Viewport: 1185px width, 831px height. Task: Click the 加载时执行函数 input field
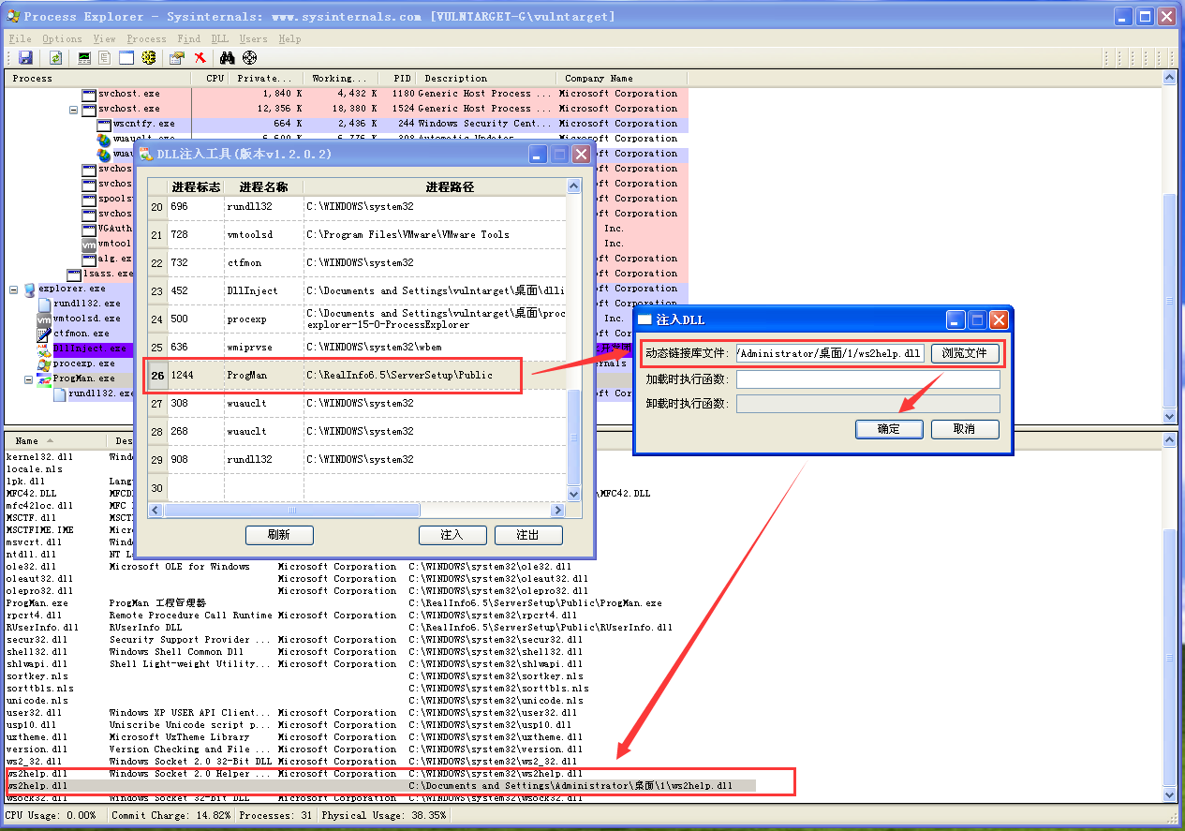tap(867, 379)
